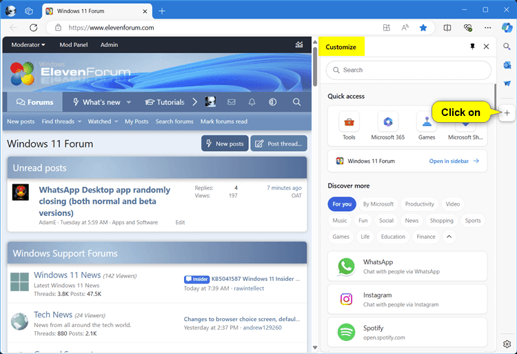Click the forum statistics chart icon
The image size is (517, 354).
299,45
